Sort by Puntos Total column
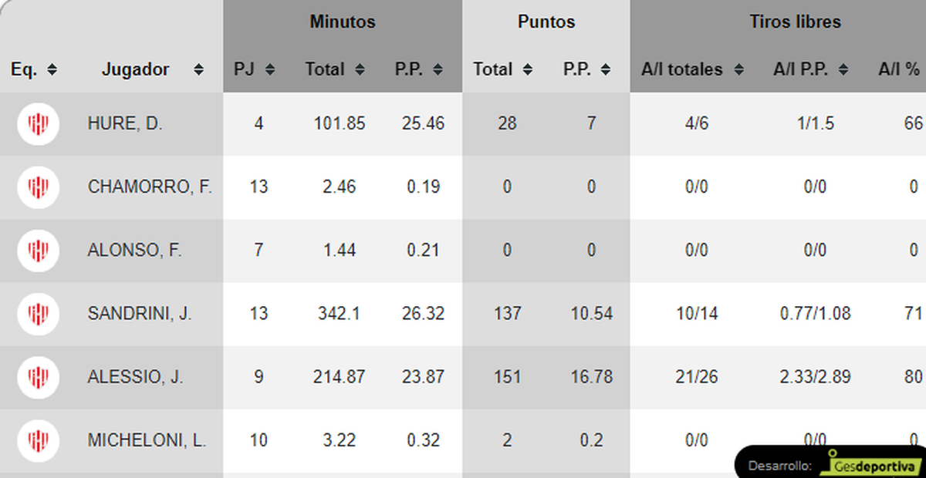926x478 pixels. [528, 69]
